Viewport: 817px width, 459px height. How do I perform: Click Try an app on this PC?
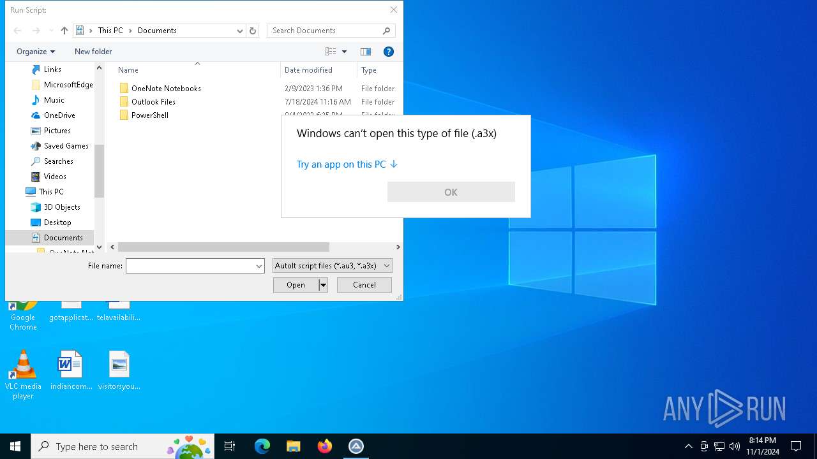[347, 164]
